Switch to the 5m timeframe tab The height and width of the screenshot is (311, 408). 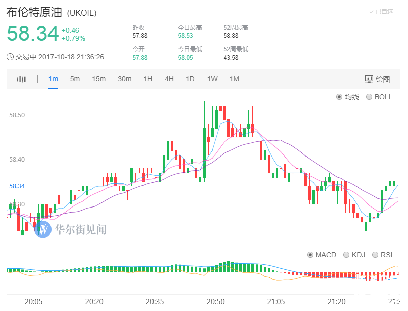coord(75,79)
